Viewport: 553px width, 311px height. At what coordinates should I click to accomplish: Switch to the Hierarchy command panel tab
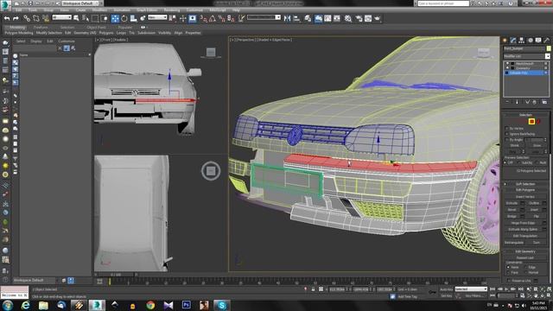click(x=522, y=41)
